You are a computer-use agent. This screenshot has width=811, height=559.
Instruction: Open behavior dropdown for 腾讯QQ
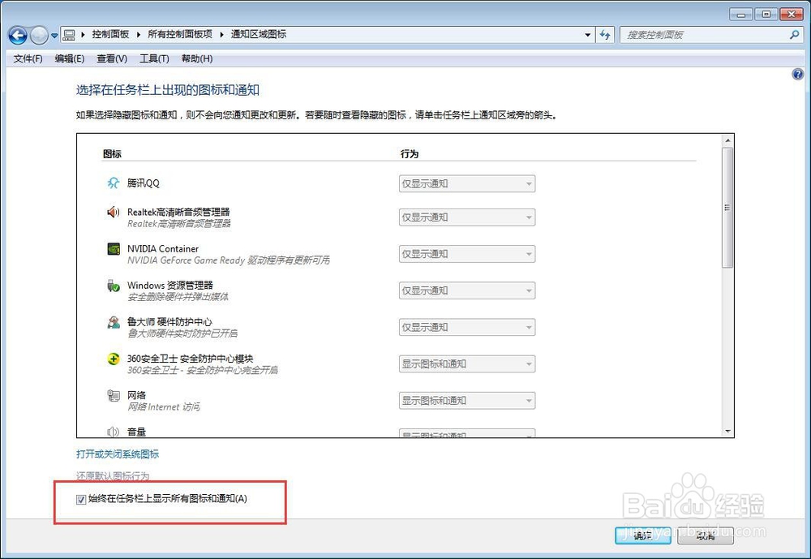point(467,183)
